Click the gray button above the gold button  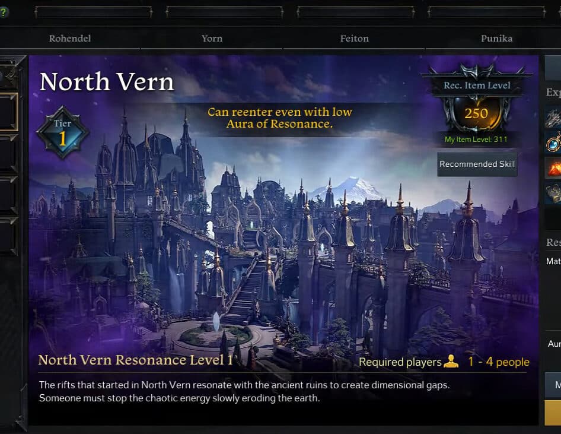click(553, 385)
